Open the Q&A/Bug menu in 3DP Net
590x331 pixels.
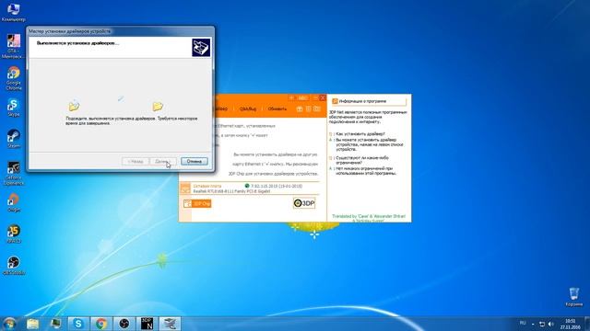pos(248,108)
